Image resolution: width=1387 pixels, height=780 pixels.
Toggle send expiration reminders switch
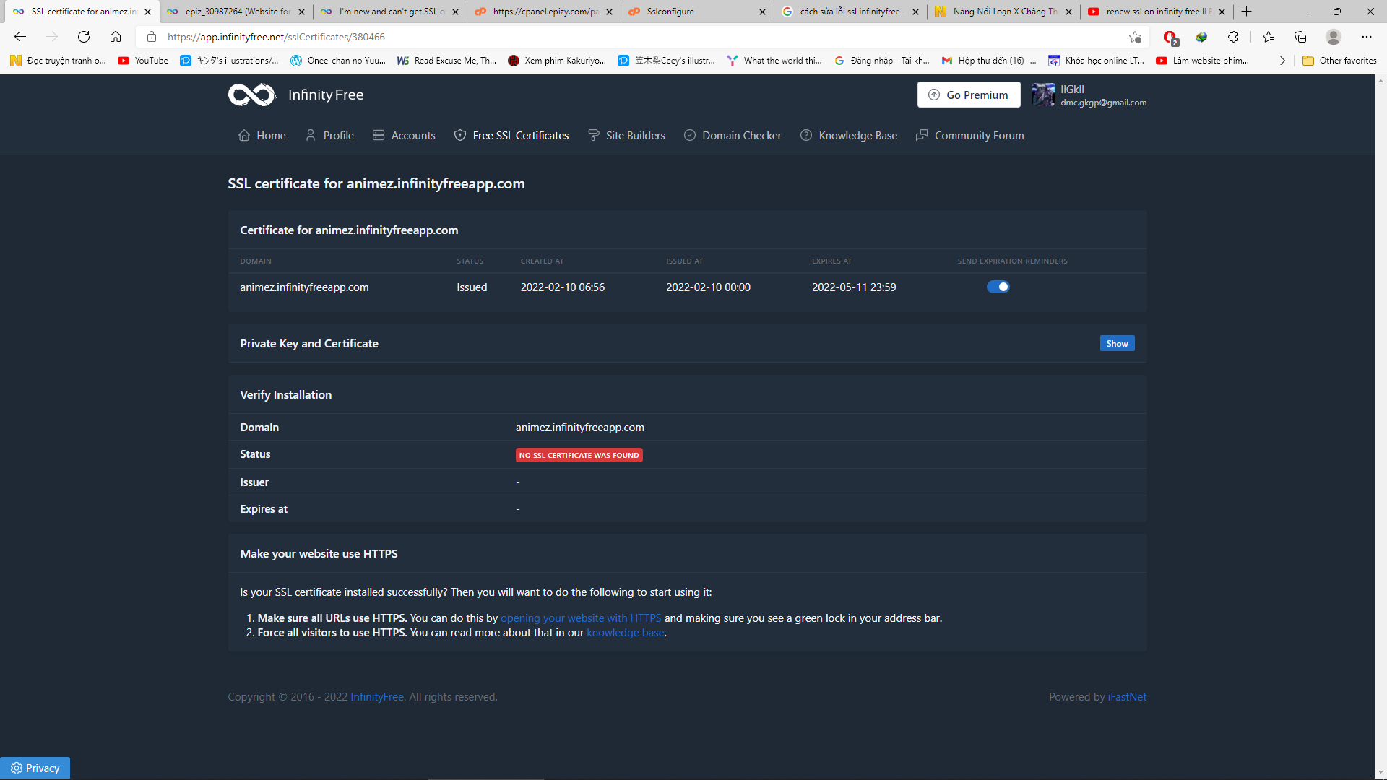pyautogui.click(x=998, y=287)
